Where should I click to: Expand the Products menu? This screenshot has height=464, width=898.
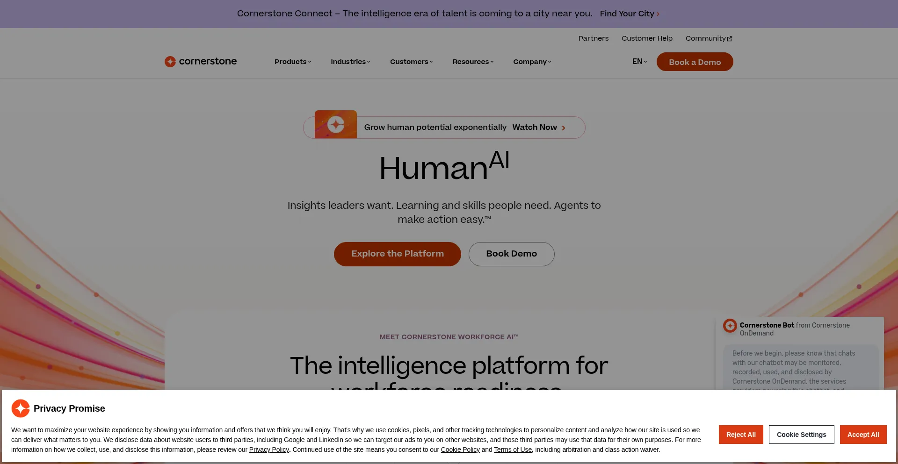point(293,62)
